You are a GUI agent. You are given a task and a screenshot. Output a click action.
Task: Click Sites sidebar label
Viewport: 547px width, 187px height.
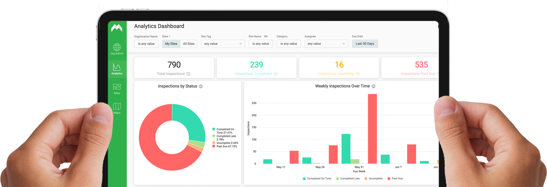(117, 93)
